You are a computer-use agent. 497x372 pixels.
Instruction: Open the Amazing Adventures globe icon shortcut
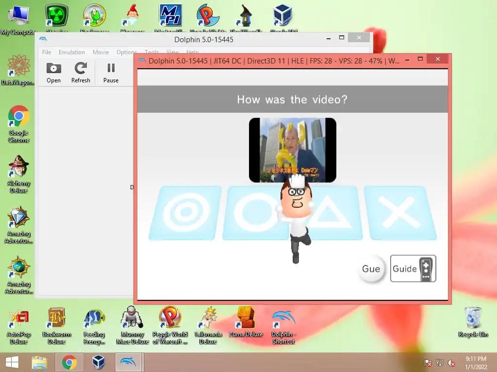[18, 275]
